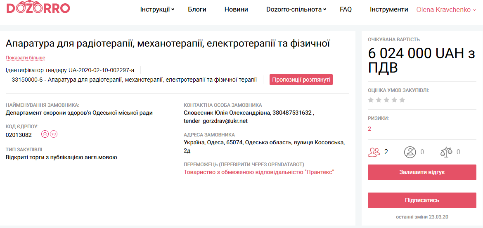Go to the Новини page
The width and height of the screenshot is (483, 228).
pos(236,9)
